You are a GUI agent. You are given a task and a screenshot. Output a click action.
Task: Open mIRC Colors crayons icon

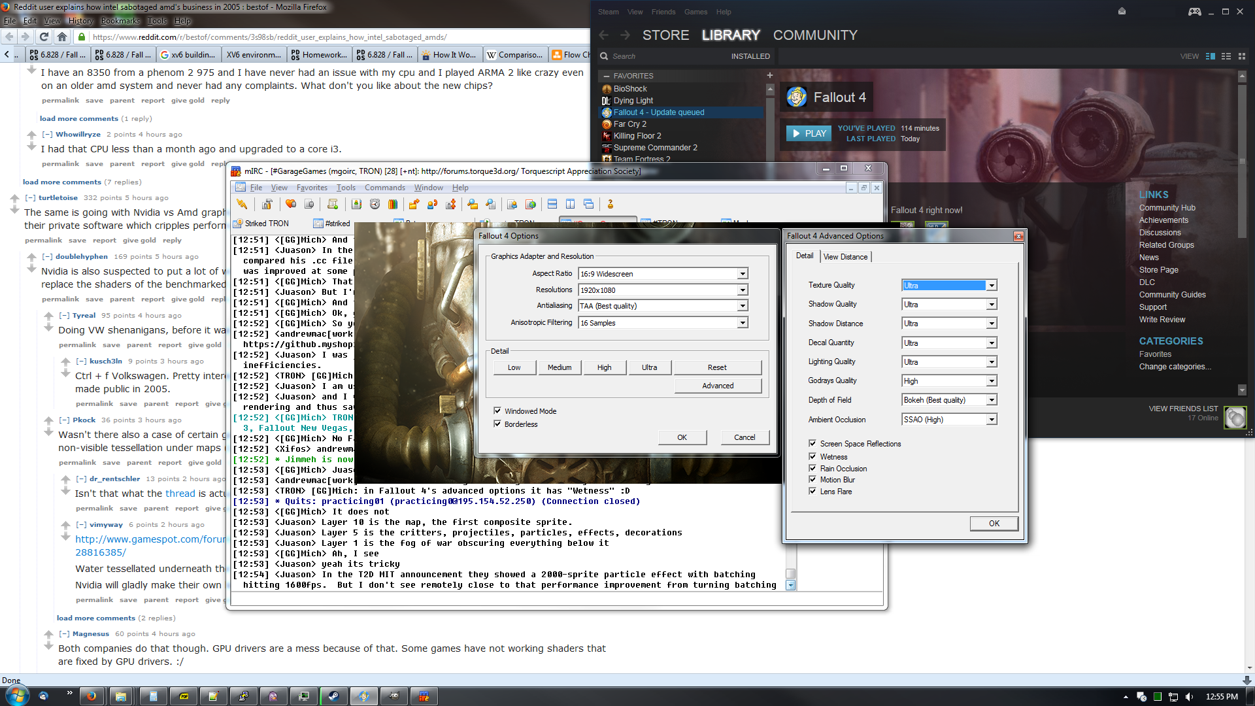[x=393, y=205]
